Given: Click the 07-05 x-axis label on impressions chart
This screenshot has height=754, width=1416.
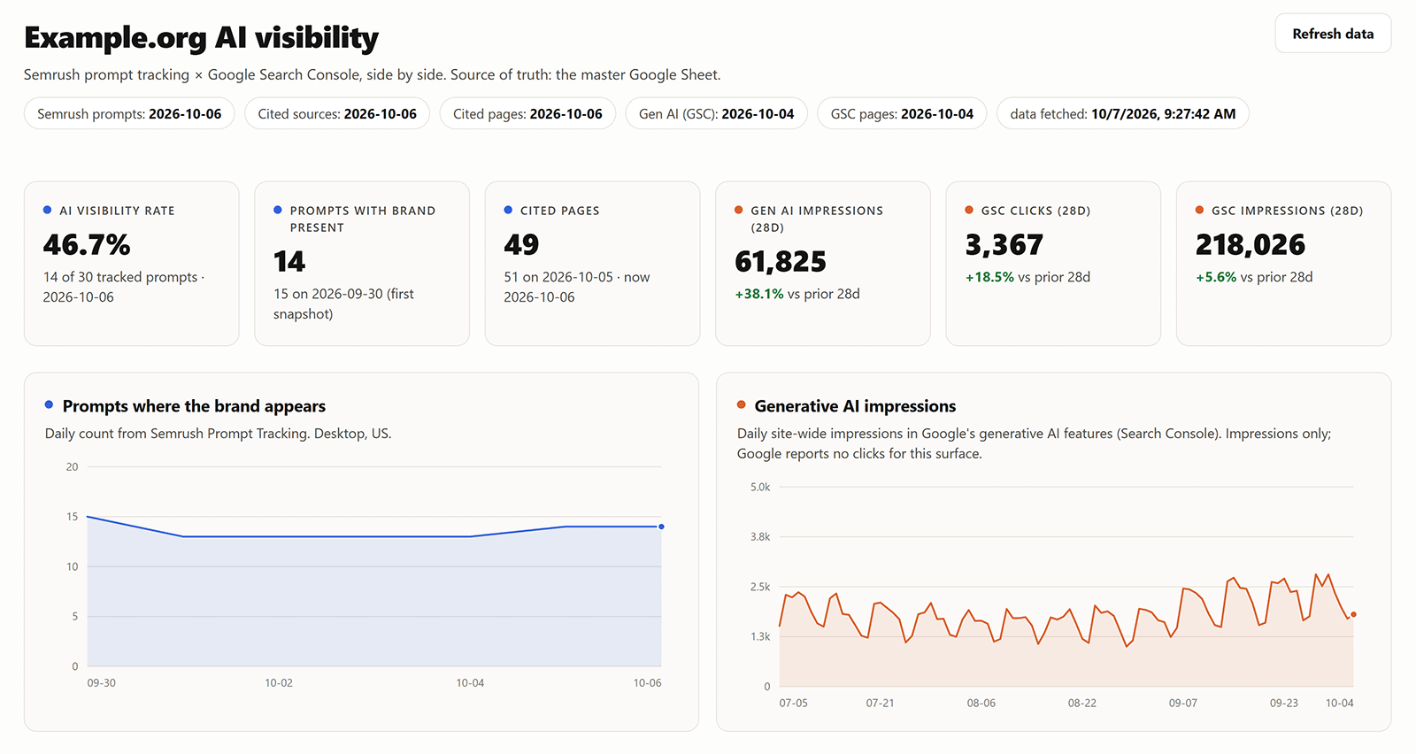Looking at the screenshot, I should [x=793, y=704].
